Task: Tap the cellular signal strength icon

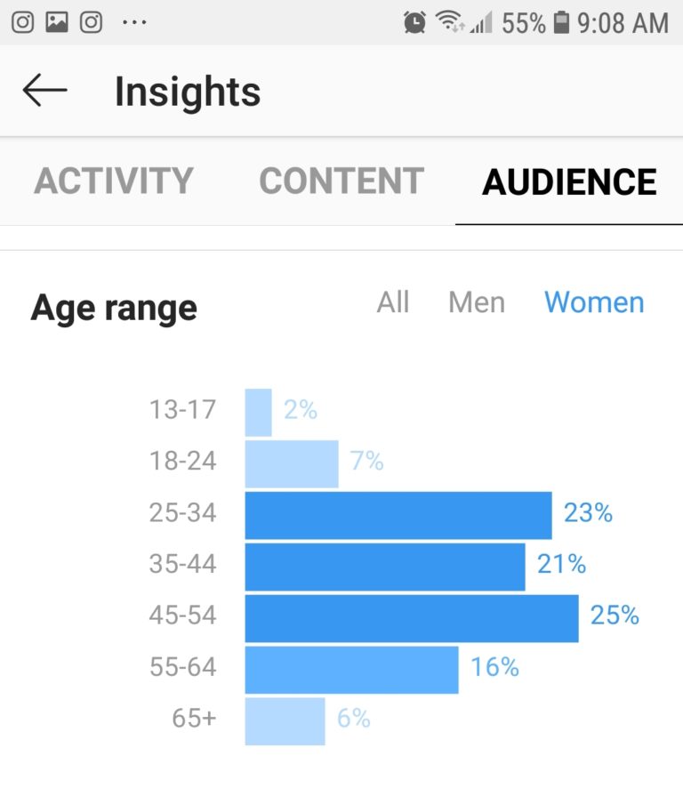Action: pyautogui.click(x=481, y=23)
